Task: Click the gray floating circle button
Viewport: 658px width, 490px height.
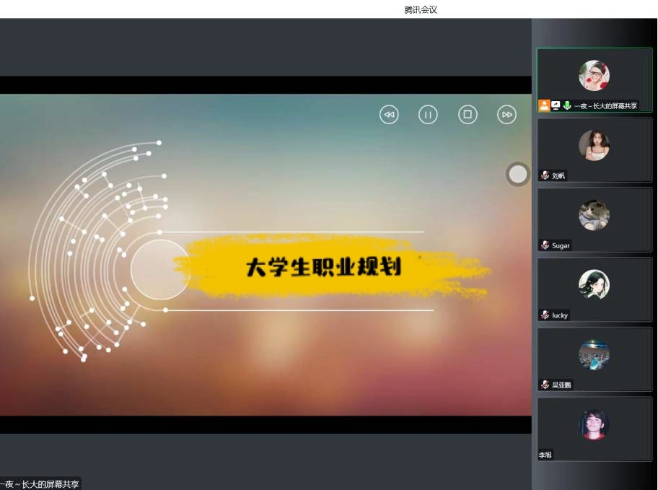Action: click(517, 174)
